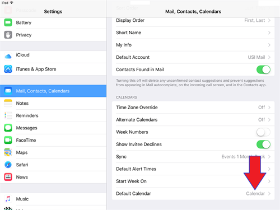Tap the green Battery icon
280x210 pixels.
point(8,22)
